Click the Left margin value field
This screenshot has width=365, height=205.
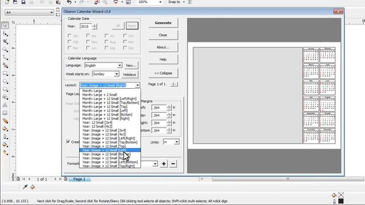[159, 108]
